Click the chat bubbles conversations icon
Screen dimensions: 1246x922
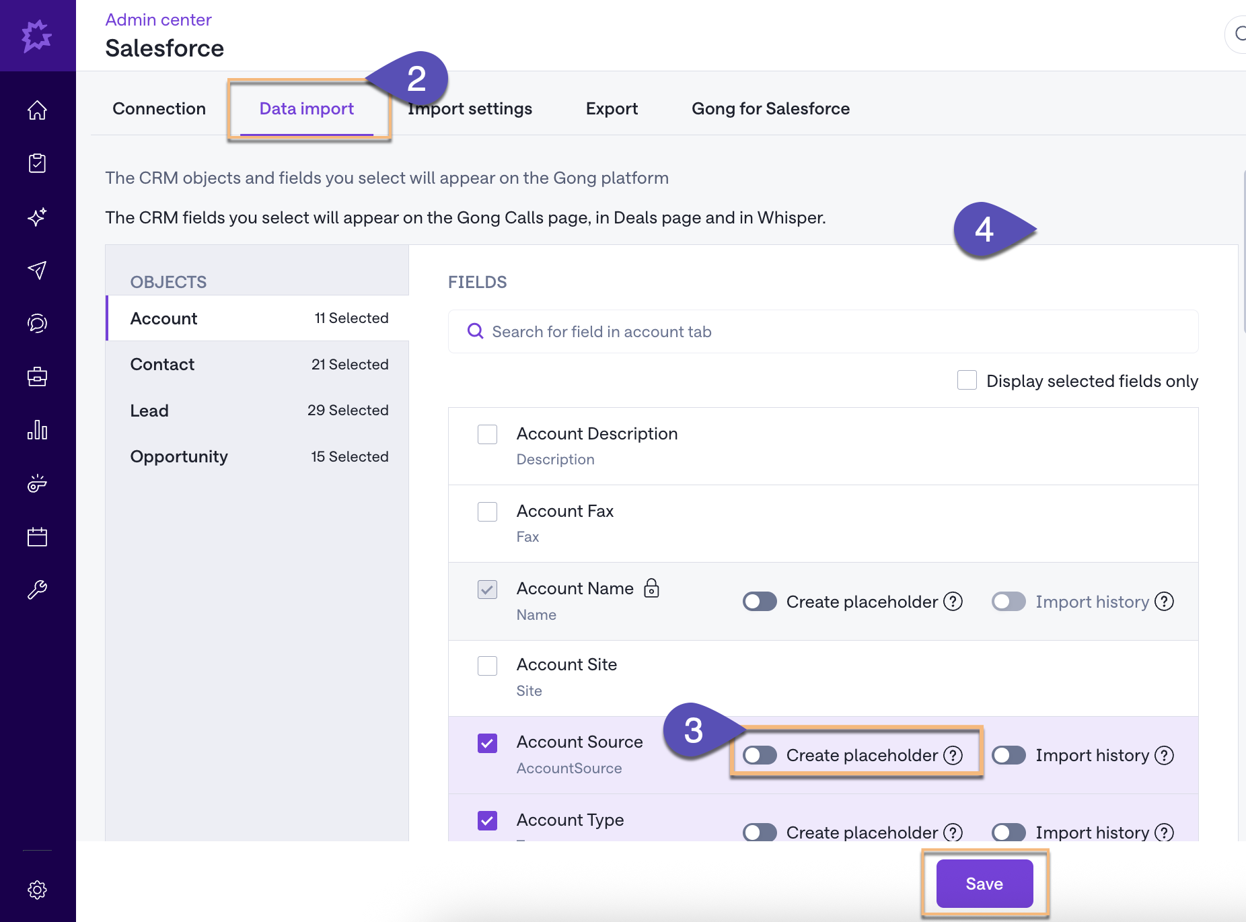tap(37, 323)
